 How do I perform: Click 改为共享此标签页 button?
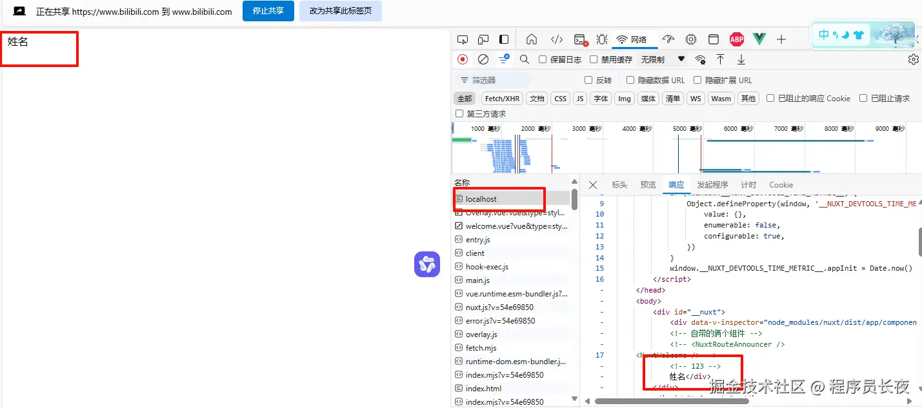coord(341,11)
